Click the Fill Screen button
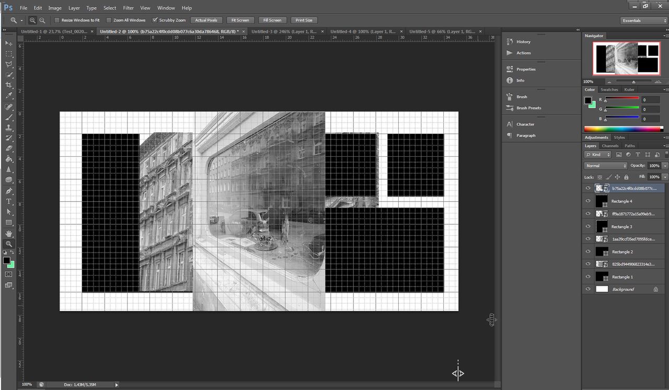This screenshot has height=390, width=669. click(272, 20)
